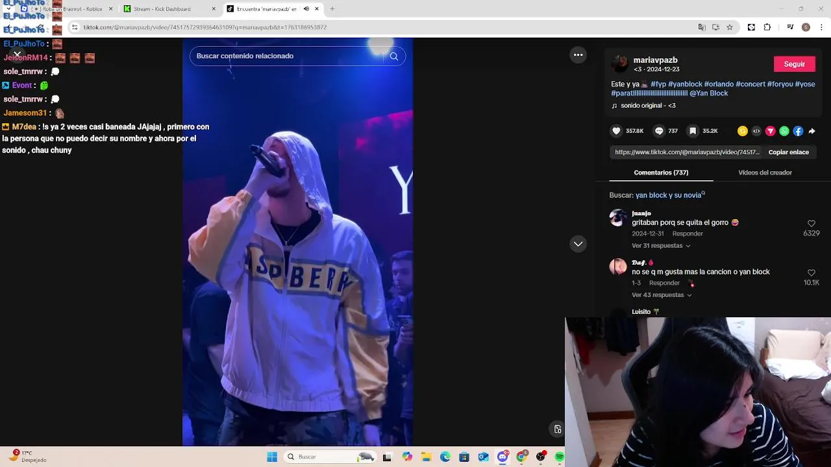Expand 'Ver 31 respuestas' replies
Viewport: 831px width, 467px height.
pos(661,246)
